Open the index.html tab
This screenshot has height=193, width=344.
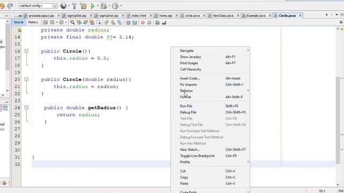tap(139, 16)
